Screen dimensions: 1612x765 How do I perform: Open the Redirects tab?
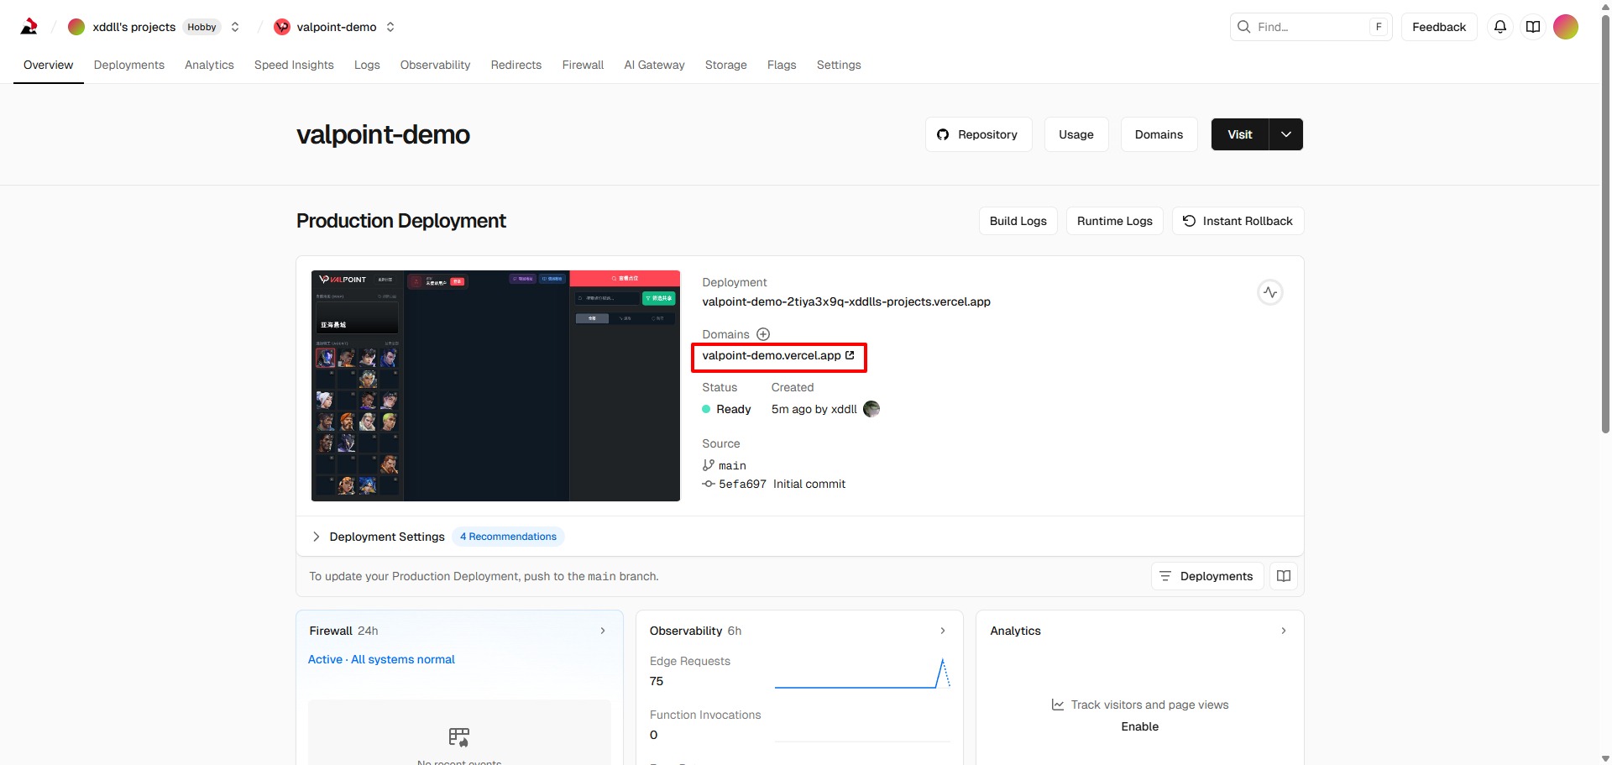[x=516, y=65]
